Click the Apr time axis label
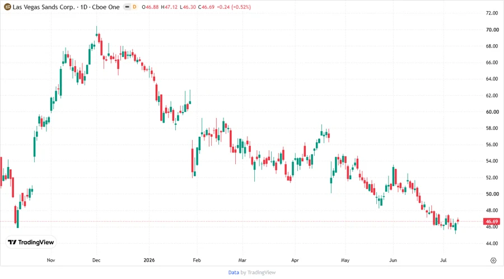Screen dimensions: 504x279 (x=295, y=260)
